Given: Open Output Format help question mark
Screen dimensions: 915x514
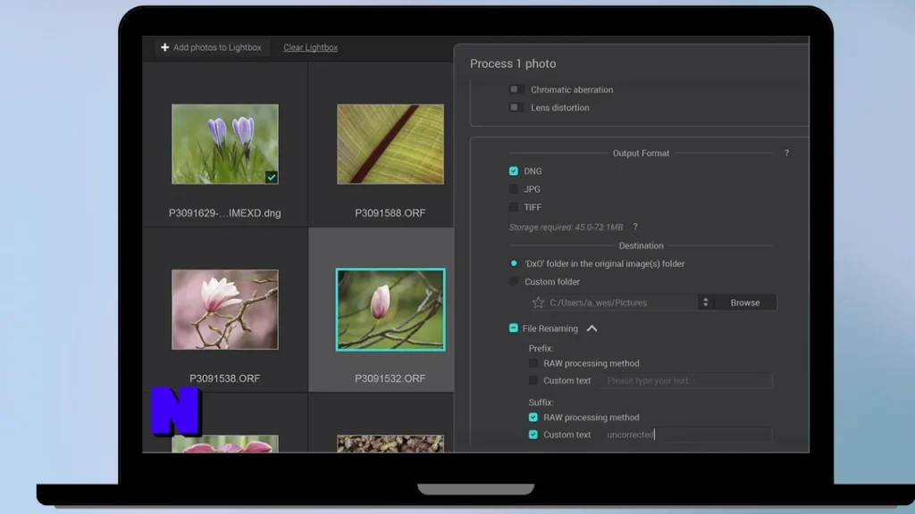Looking at the screenshot, I should point(786,153).
